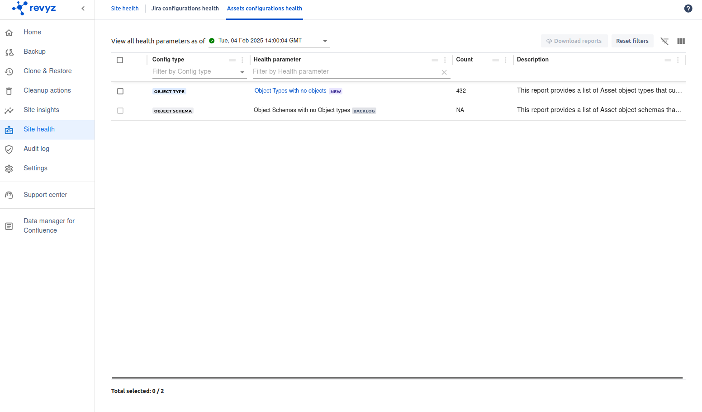
Task: Open Object Types with no objects link
Action: (290, 91)
